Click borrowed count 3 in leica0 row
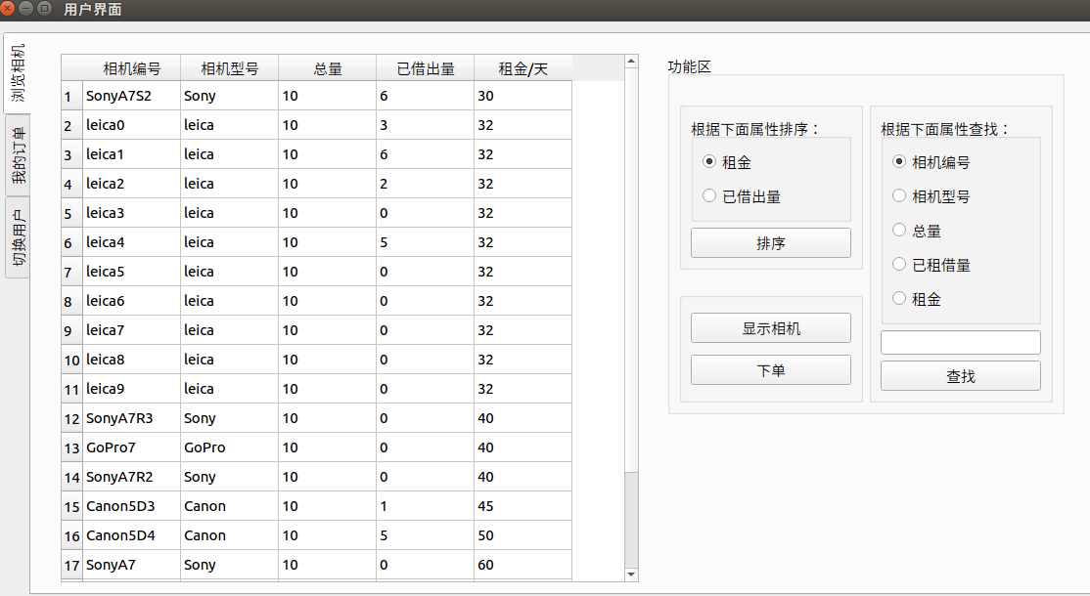The width and height of the screenshot is (1090, 596). coord(426,125)
